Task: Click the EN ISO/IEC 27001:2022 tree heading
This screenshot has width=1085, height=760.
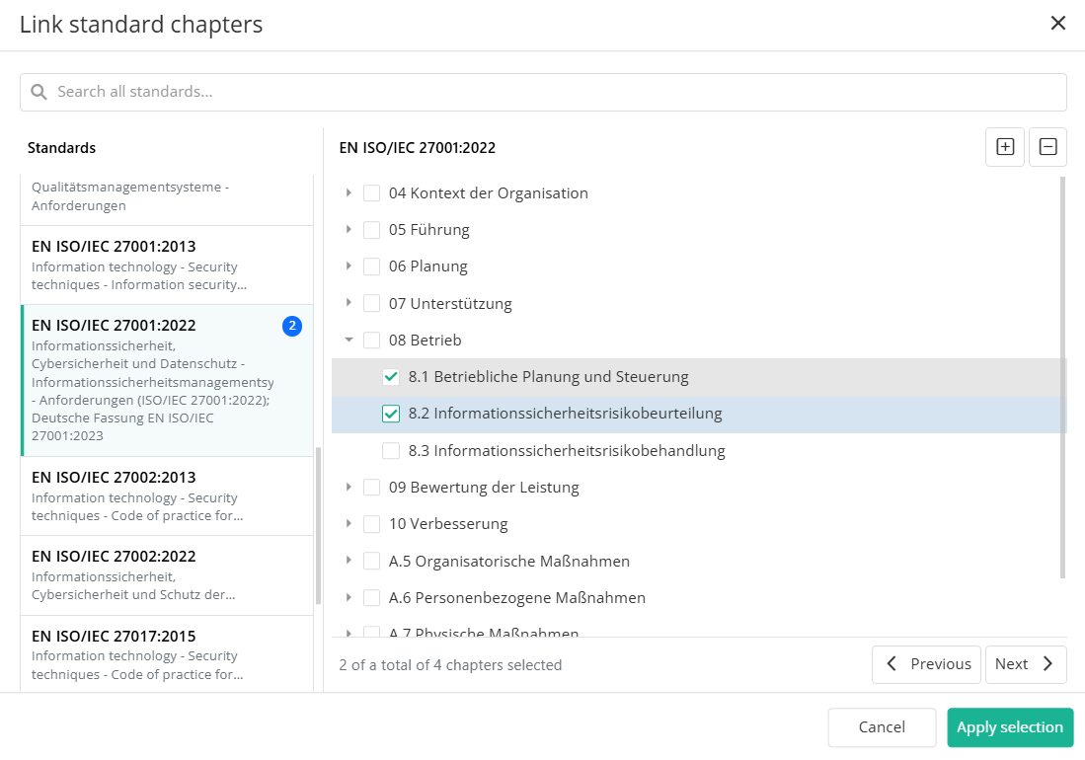Action: tap(418, 148)
